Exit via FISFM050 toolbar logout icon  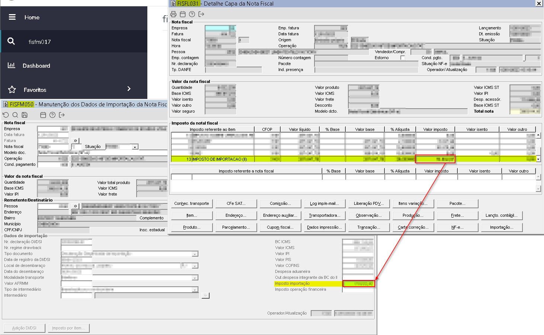tap(62, 115)
